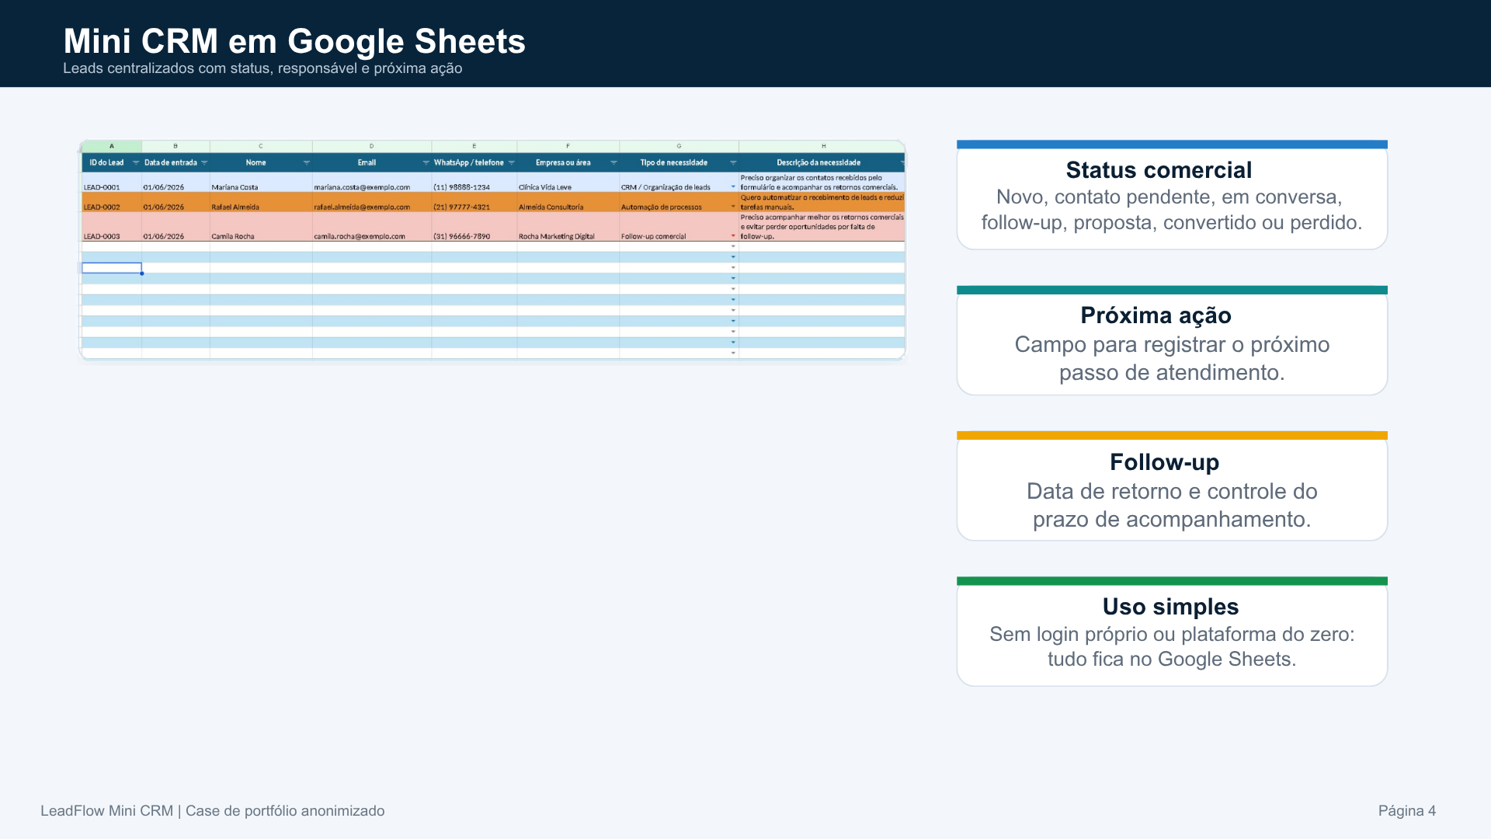Select the company cell 'Almeida Consultoria'

568,202
